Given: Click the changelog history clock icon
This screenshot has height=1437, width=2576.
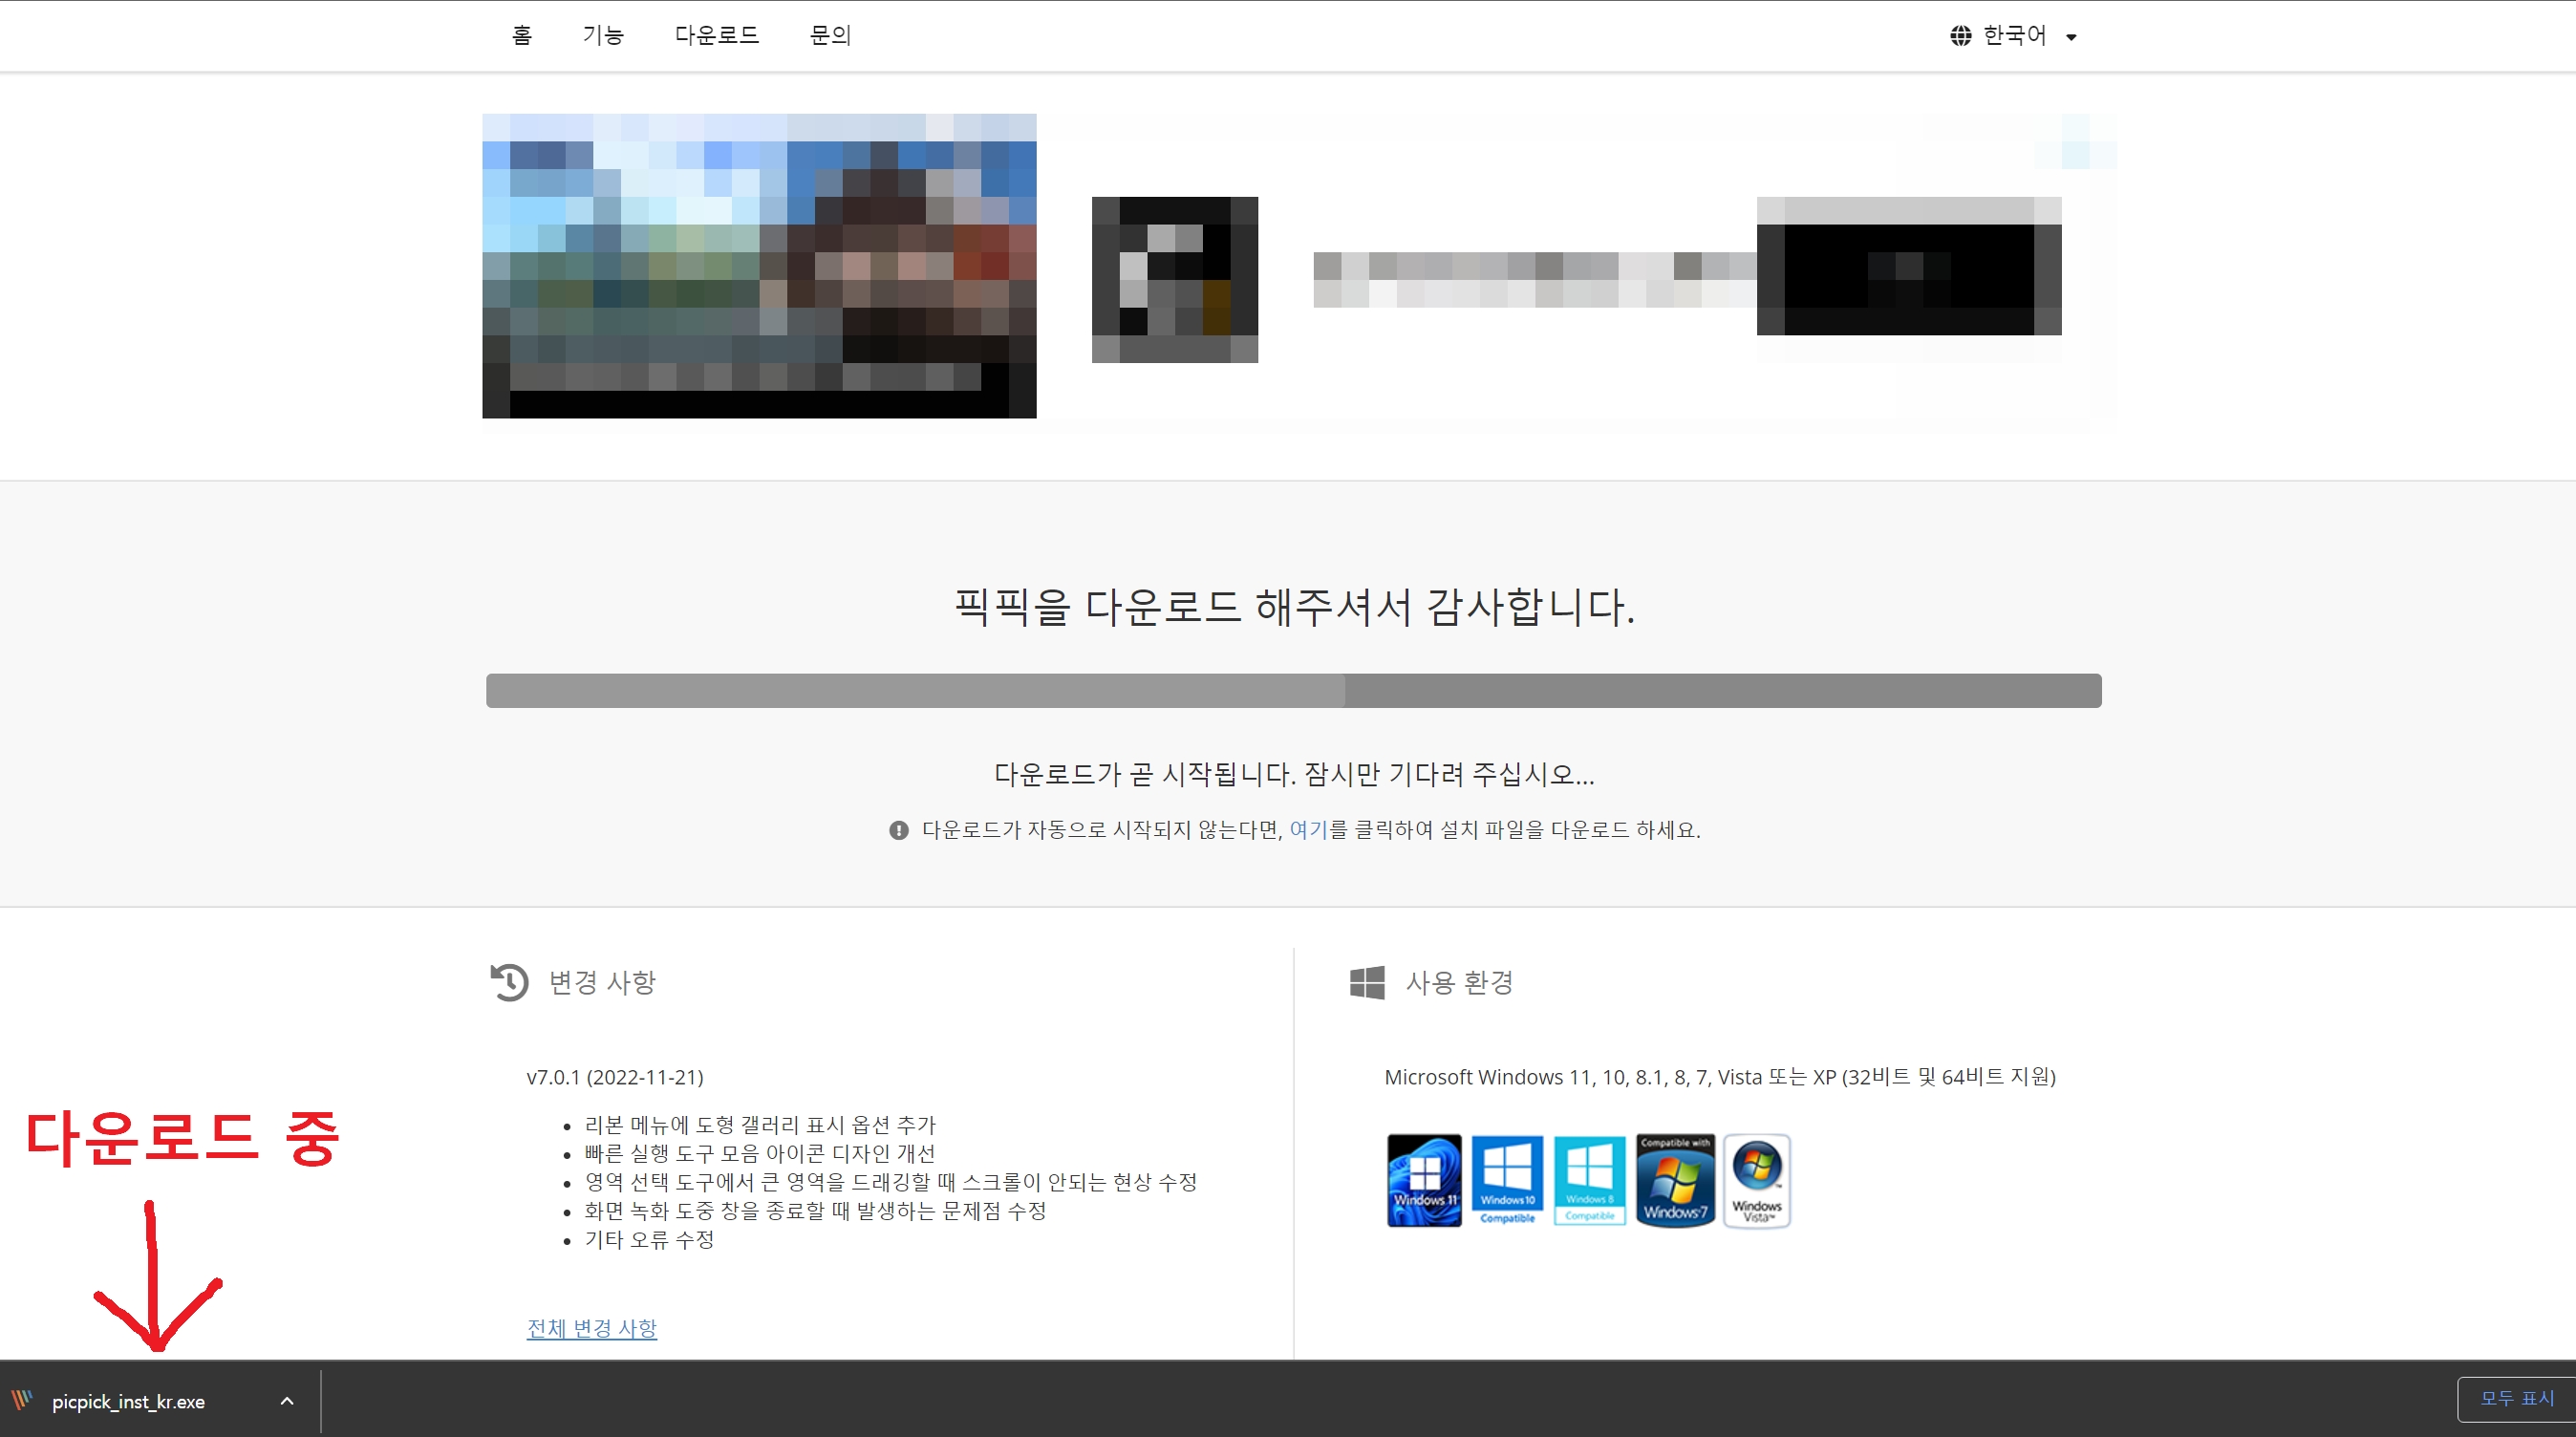Looking at the screenshot, I should 509,982.
